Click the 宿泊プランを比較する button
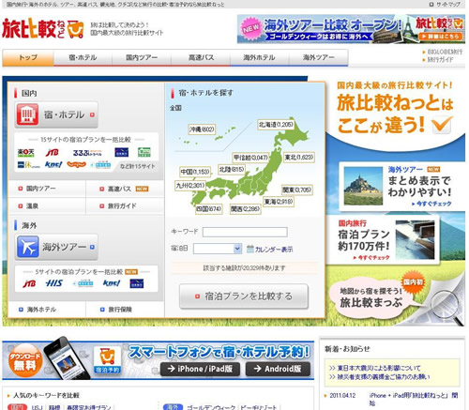469x410 pixels. coord(244,296)
